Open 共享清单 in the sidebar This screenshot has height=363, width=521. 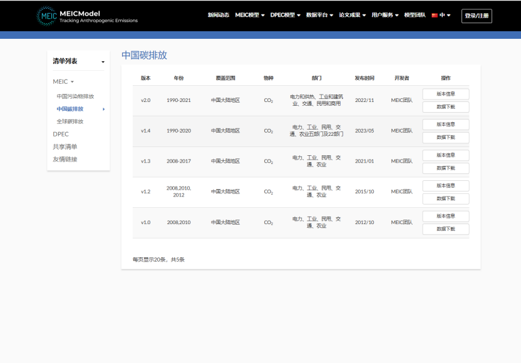click(65, 146)
